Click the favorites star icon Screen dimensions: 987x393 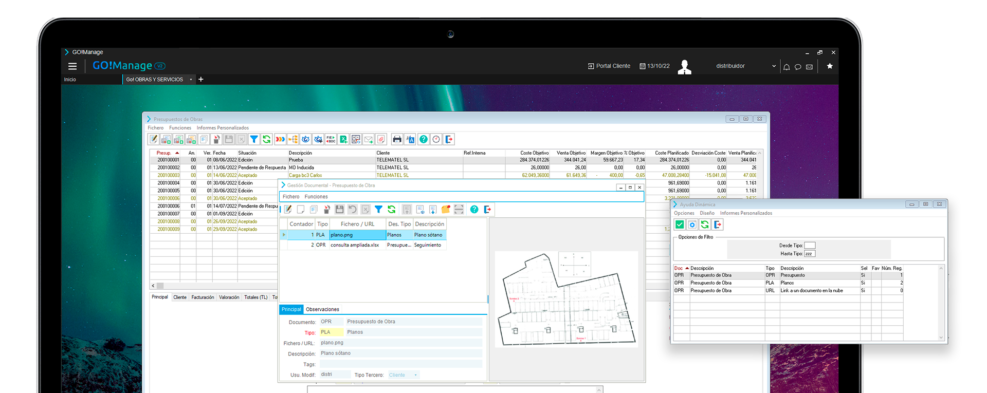(830, 66)
